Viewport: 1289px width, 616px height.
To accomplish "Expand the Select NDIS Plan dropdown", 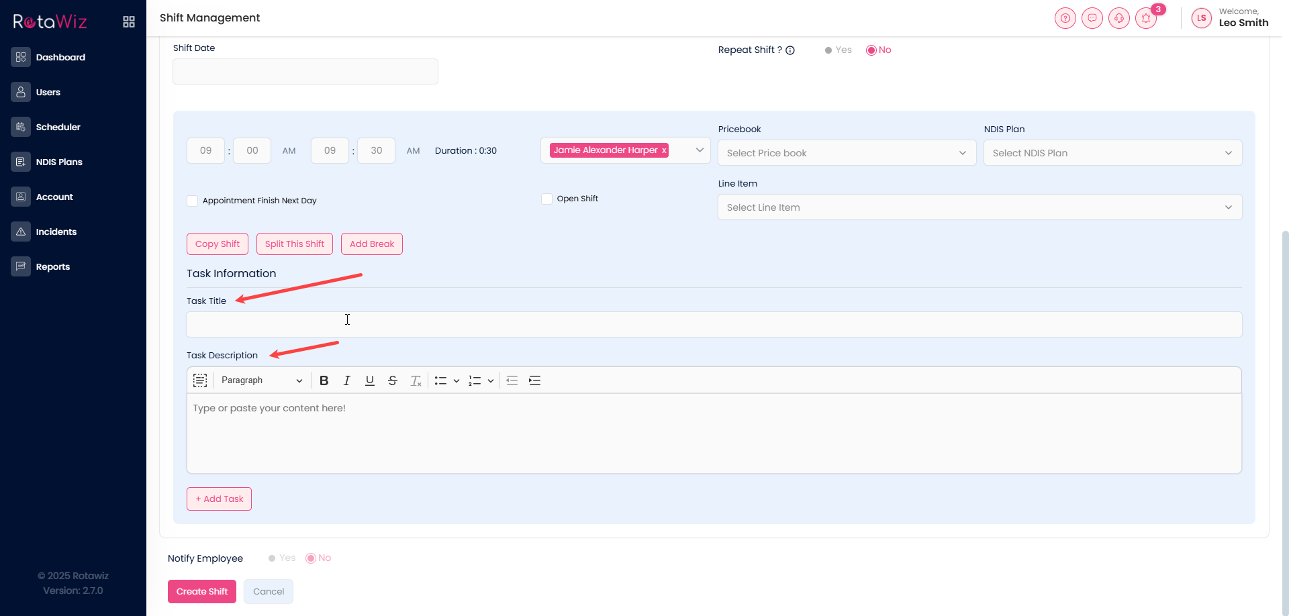I will point(1112,153).
